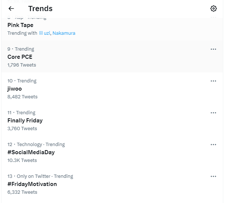
Task: Open the #SocialMediaDay hashtag
Action: pyautogui.click(x=31, y=152)
